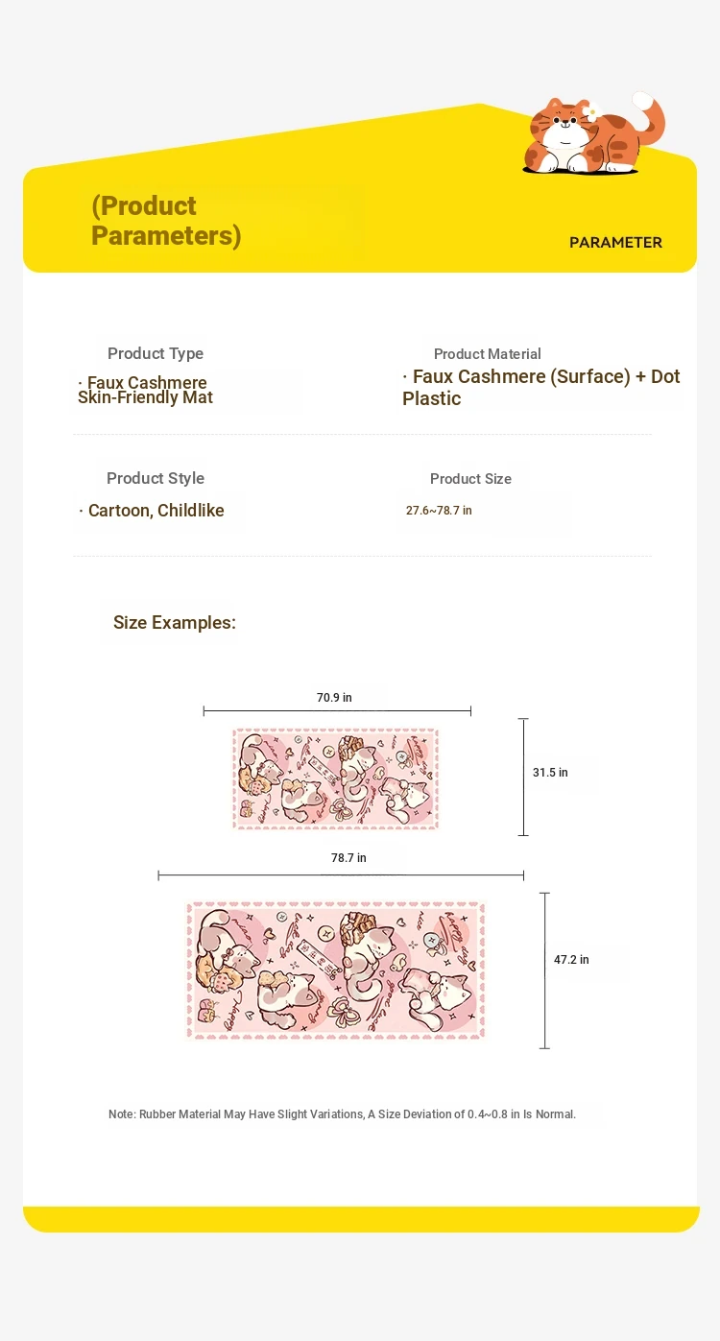Click the PARAMETER label in yellow header
Image resolution: width=720 pixels, height=1341 pixels.
615,243
